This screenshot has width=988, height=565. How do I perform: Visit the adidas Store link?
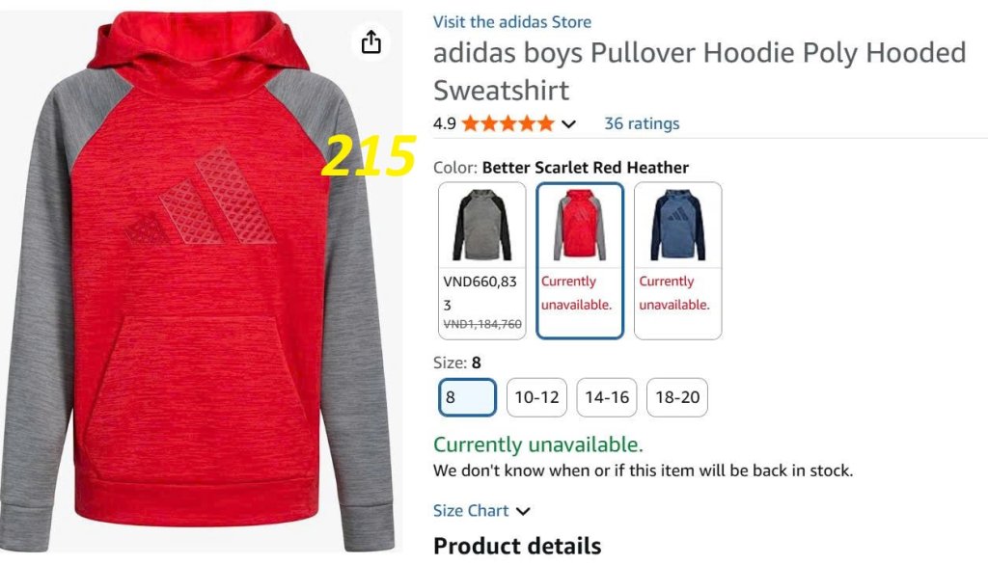tap(512, 22)
